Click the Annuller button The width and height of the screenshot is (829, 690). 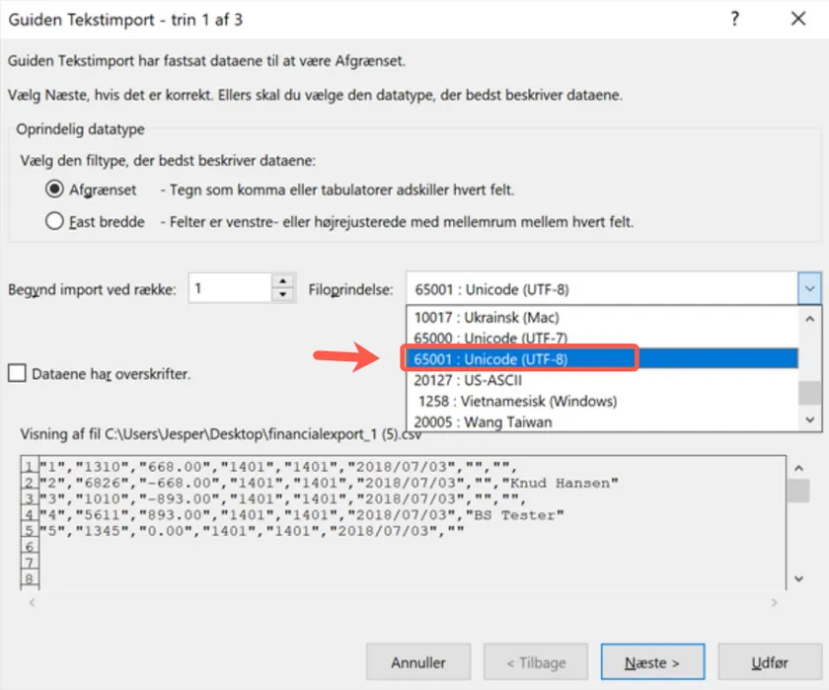(x=417, y=662)
